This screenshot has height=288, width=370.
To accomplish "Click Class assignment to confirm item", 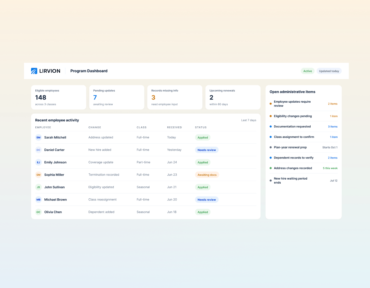I will click(x=304, y=137).
